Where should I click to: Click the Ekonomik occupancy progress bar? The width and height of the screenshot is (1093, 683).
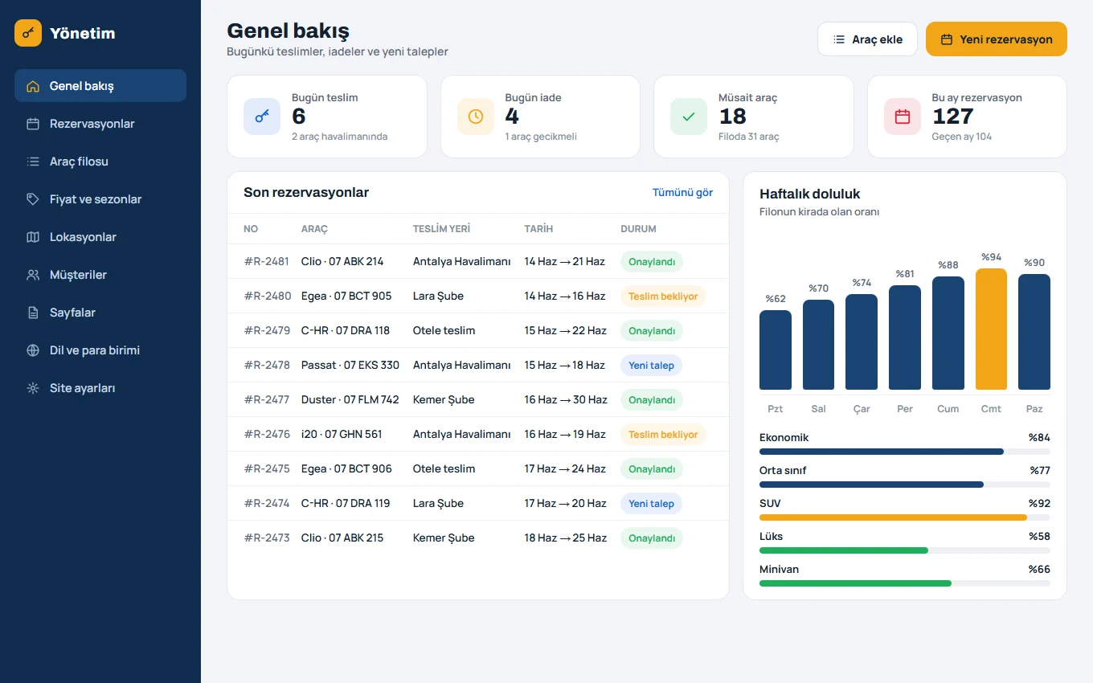click(x=905, y=452)
